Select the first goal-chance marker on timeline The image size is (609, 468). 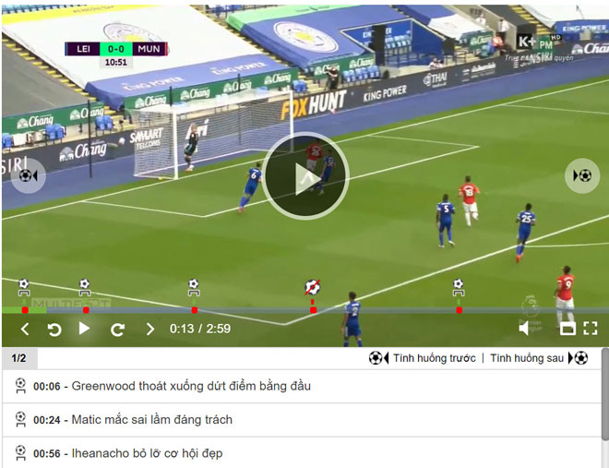point(24,288)
